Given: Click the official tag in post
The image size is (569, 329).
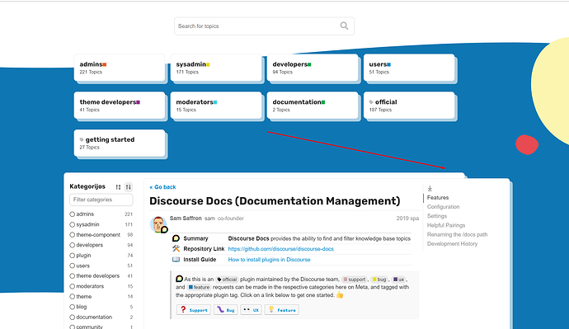Looking at the screenshot, I should 227,280.
